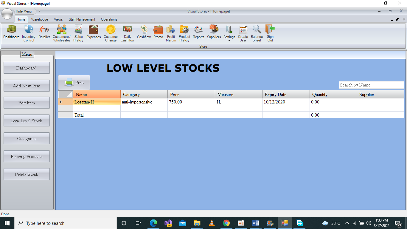Click the Menu panel tab label
The width and height of the screenshot is (407, 229).
coord(27,54)
